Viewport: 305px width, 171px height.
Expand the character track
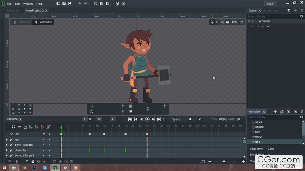pos(7,150)
